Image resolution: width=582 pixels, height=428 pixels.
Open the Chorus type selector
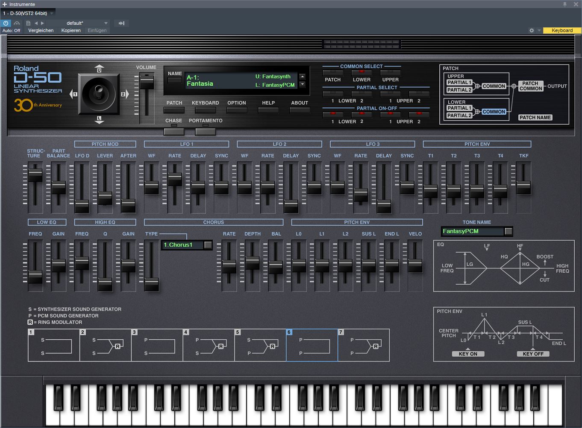[x=208, y=245]
